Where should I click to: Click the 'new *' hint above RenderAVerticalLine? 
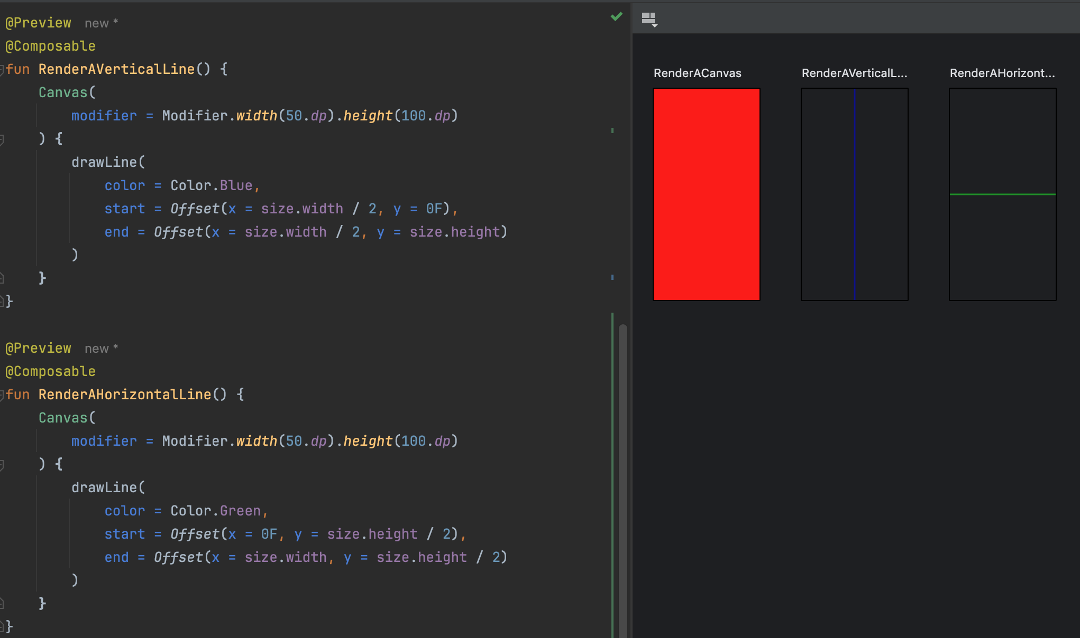[x=101, y=23]
